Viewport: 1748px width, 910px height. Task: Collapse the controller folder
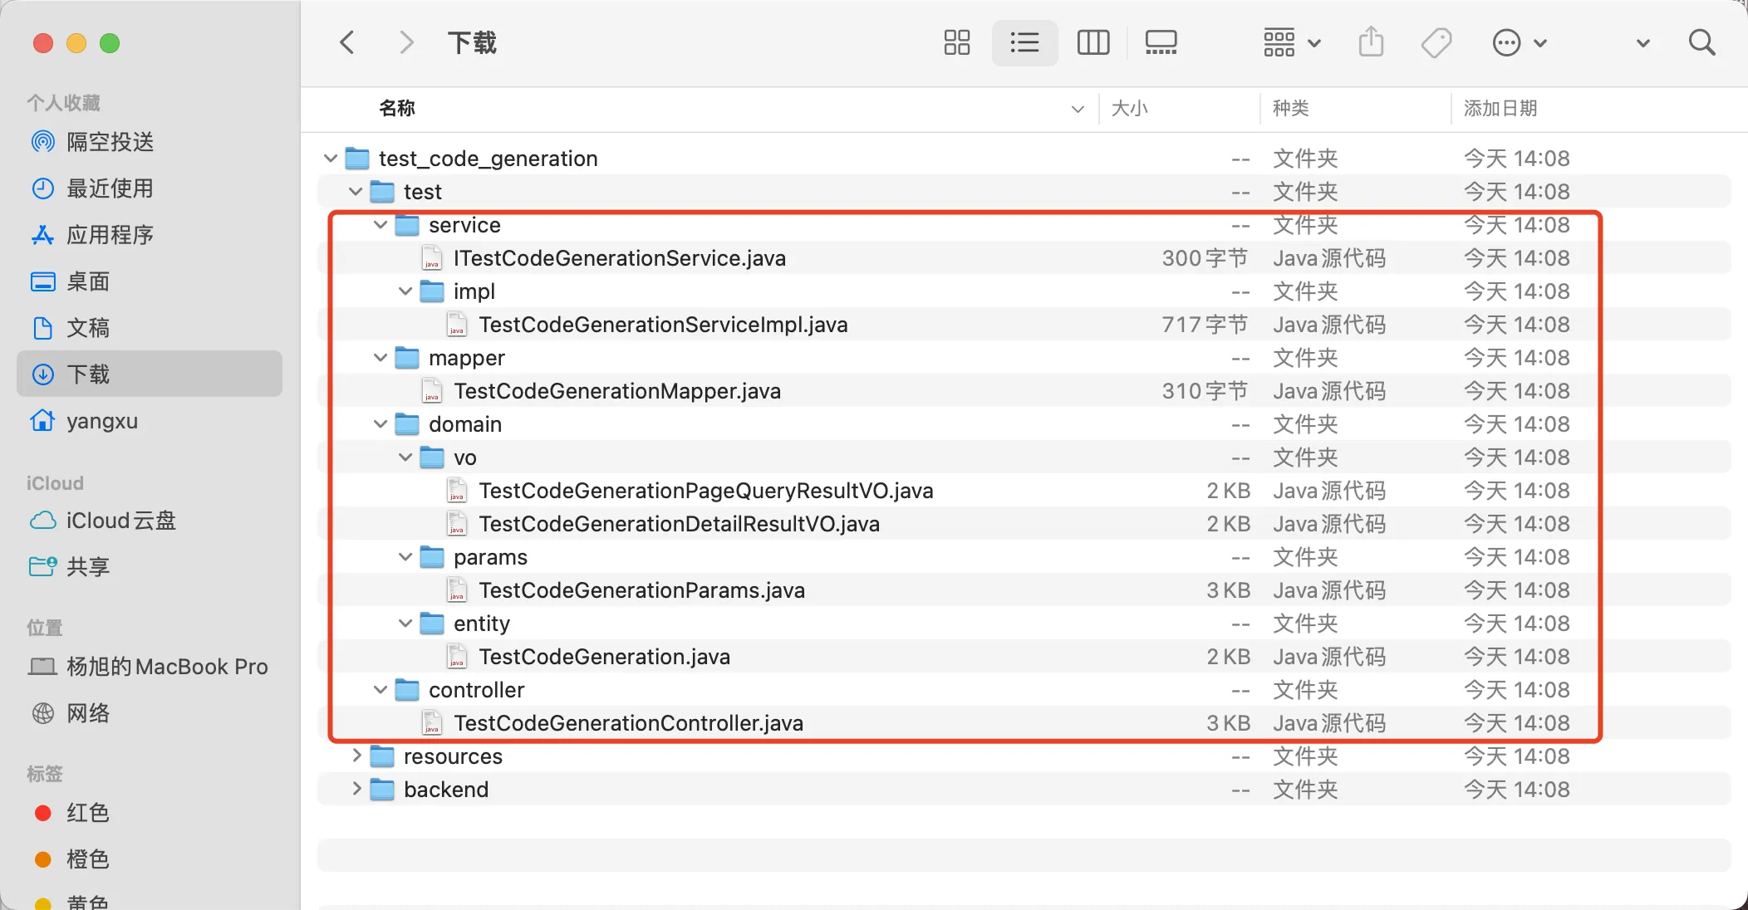[381, 689]
